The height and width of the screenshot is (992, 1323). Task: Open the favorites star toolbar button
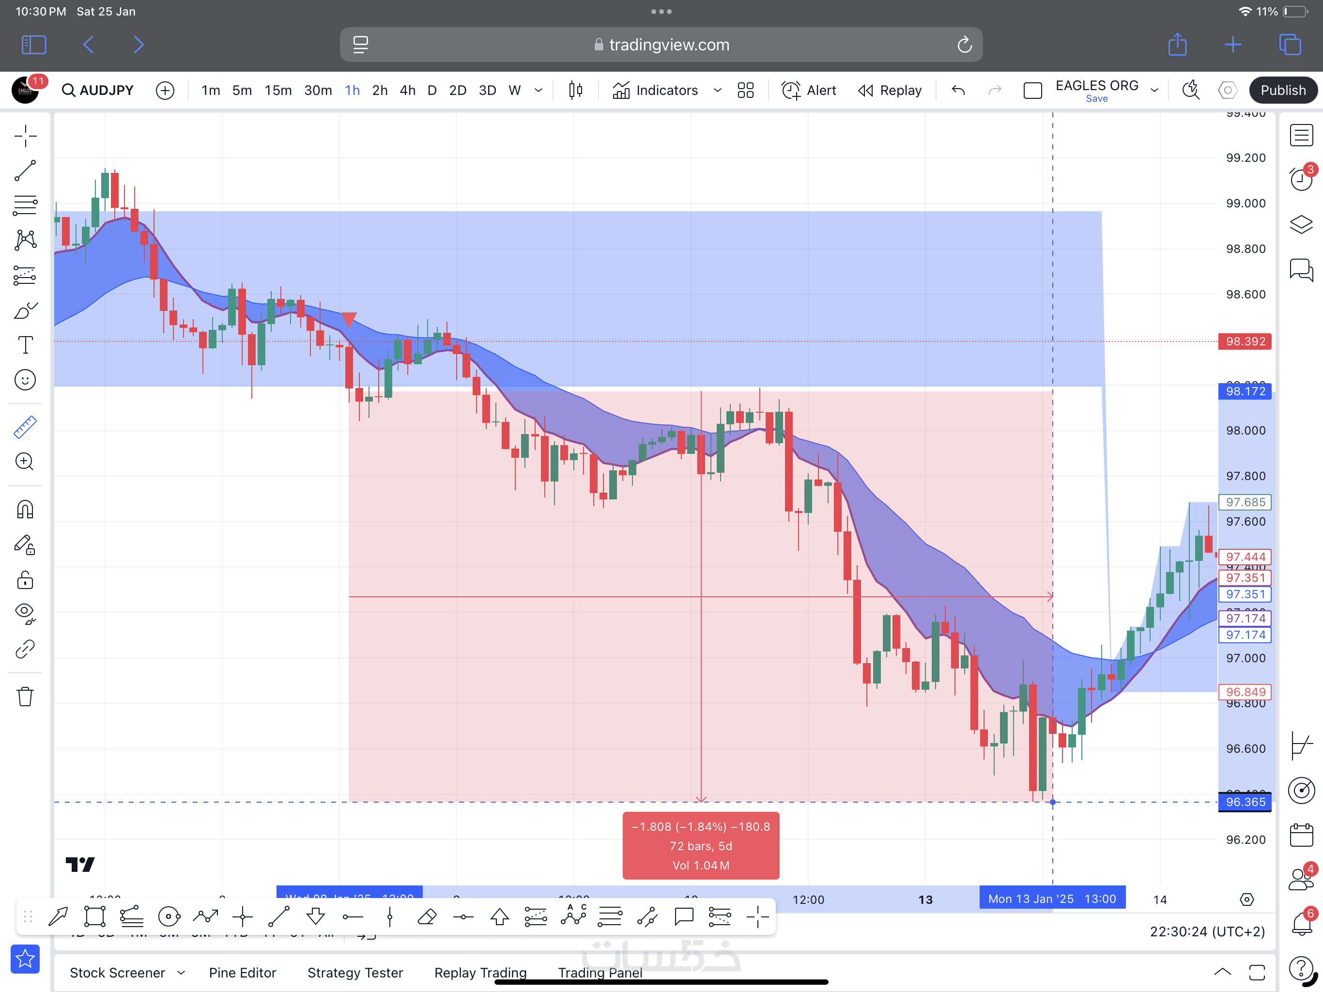25,959
